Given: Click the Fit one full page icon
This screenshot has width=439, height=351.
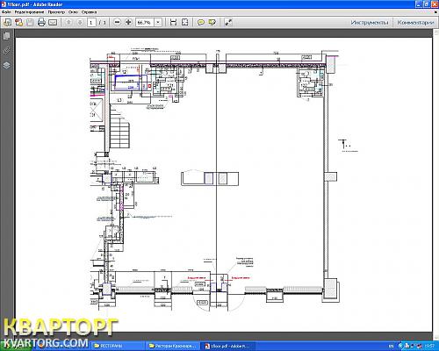Looking at the screenshot, I should (x=185, y=22).
